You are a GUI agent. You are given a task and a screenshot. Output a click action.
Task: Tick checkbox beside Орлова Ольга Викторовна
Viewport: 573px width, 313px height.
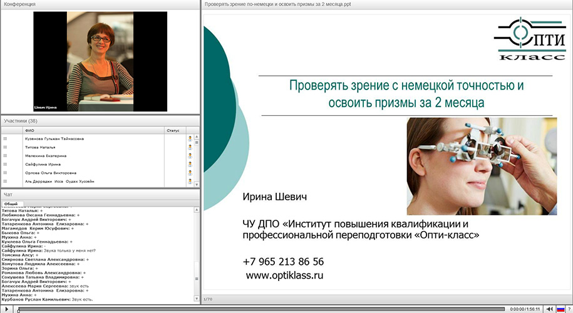[x=5, y=173]
